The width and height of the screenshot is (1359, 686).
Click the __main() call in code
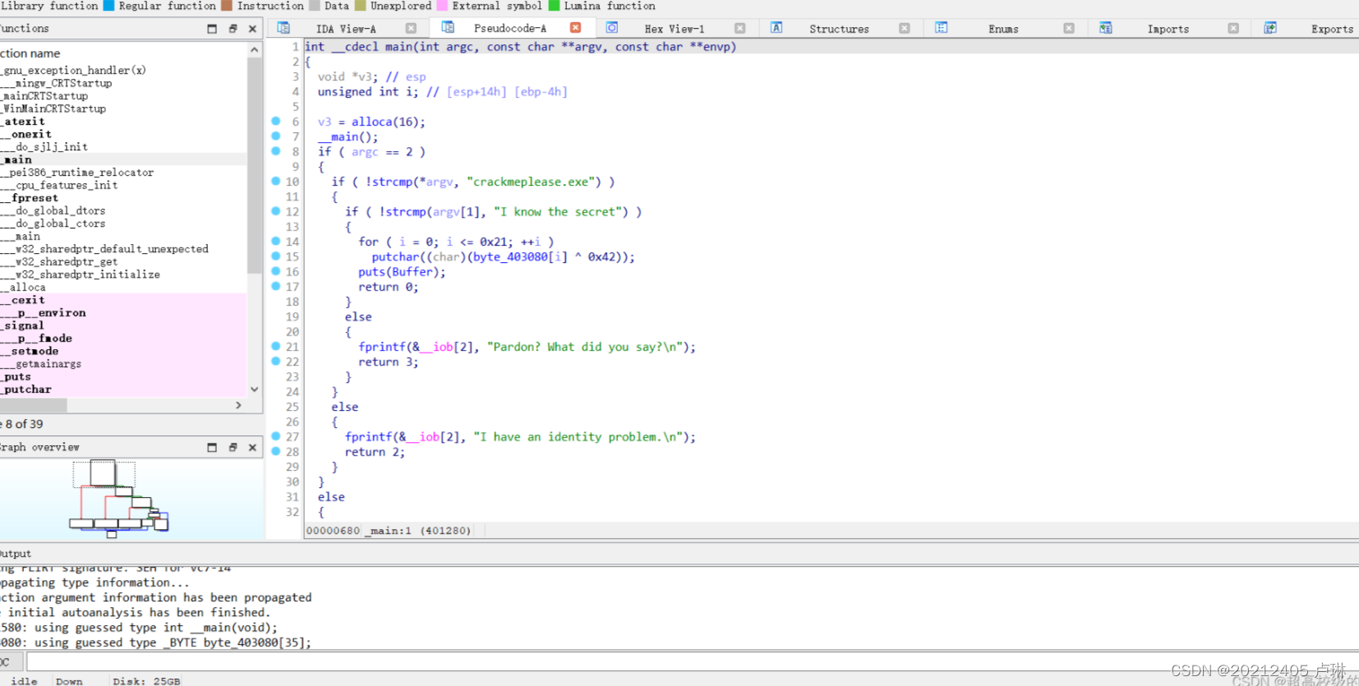348,136
